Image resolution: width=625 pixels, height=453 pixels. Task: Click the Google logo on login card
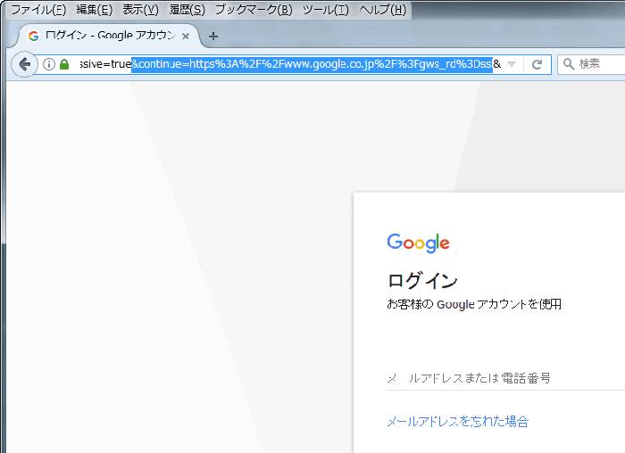click(x=418, y=243)
